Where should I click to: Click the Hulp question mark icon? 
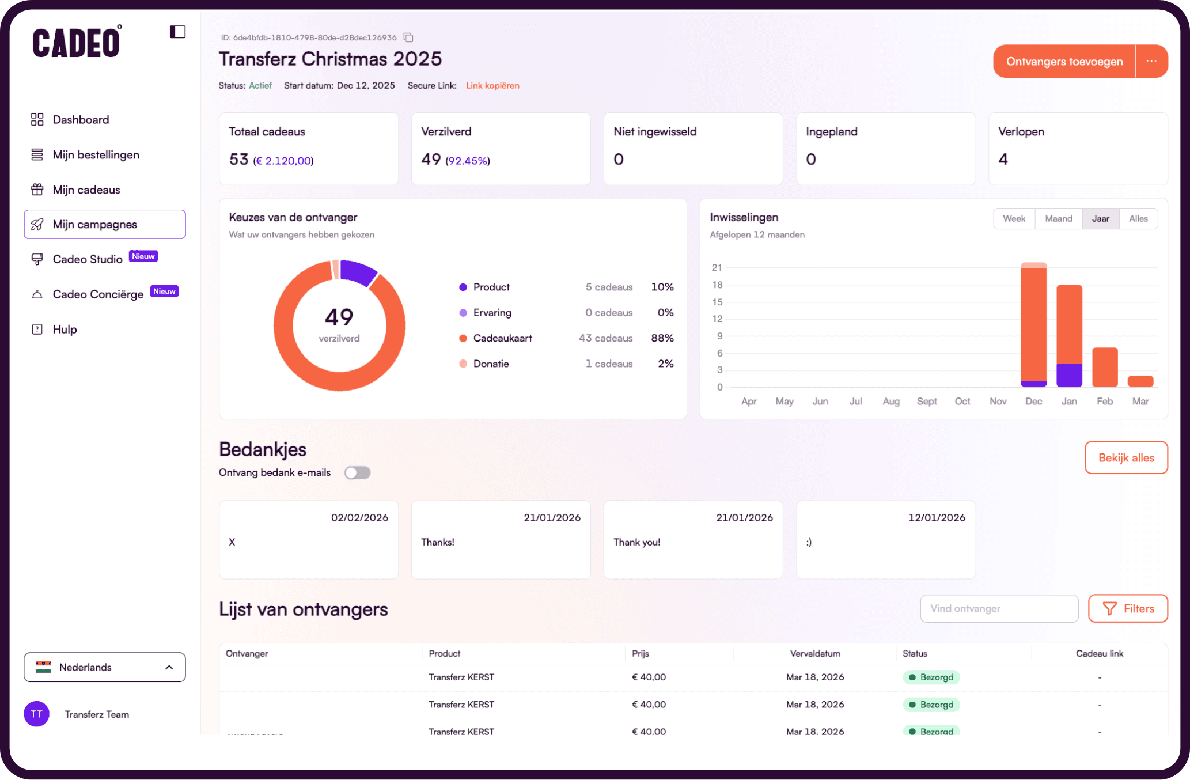point(37,328)
